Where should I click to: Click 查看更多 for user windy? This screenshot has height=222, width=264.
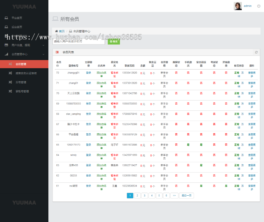coord(252,156)
